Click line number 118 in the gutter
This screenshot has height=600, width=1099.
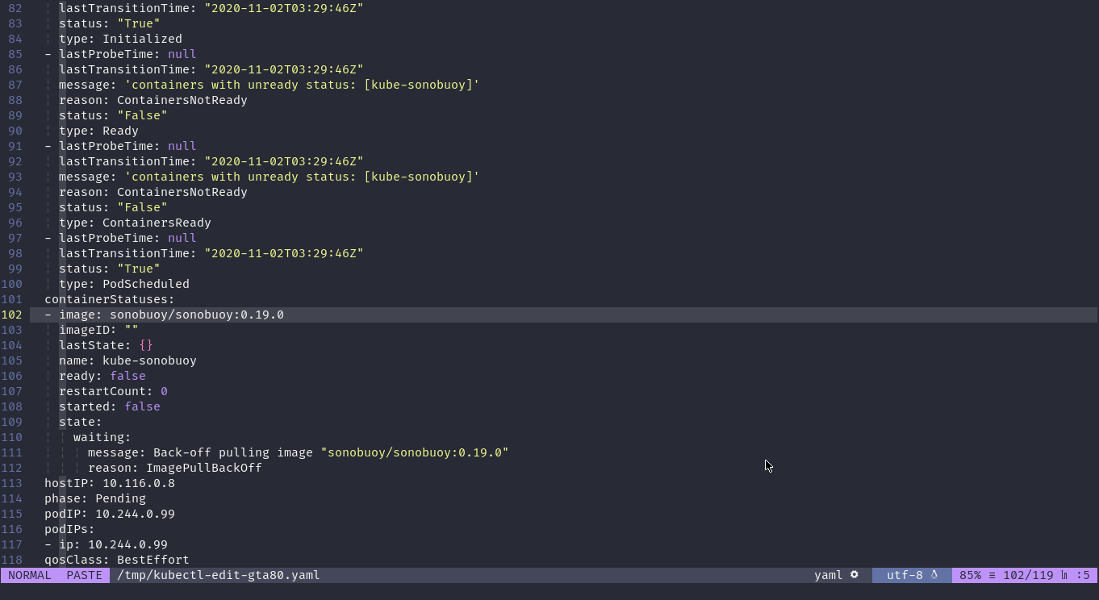[x=11, y=560]
